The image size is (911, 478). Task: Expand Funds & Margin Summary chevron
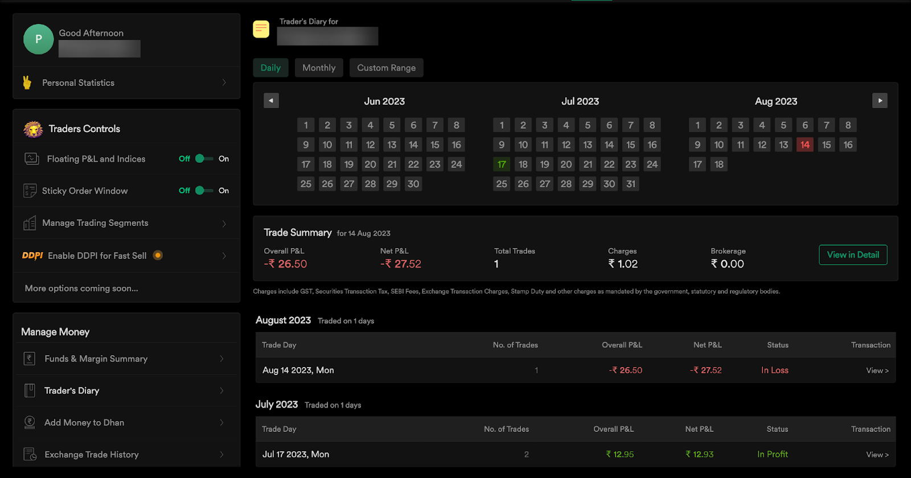click(222, 358)
